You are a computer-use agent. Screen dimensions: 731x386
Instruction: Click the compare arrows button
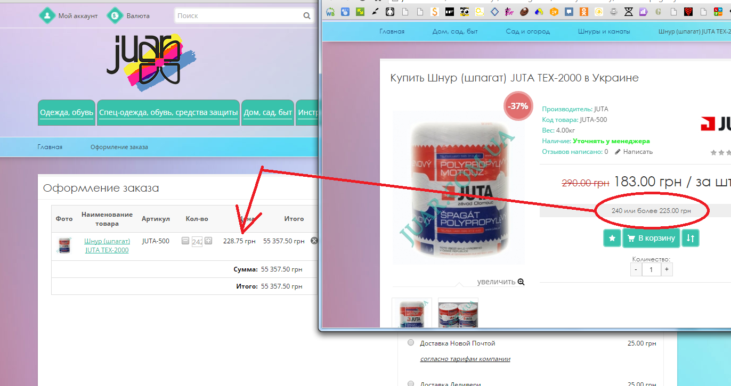[x=691, y=238]
